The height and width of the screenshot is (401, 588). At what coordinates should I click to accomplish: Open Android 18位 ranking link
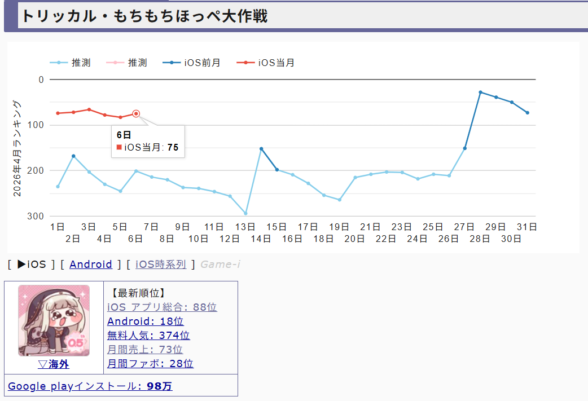145,321
